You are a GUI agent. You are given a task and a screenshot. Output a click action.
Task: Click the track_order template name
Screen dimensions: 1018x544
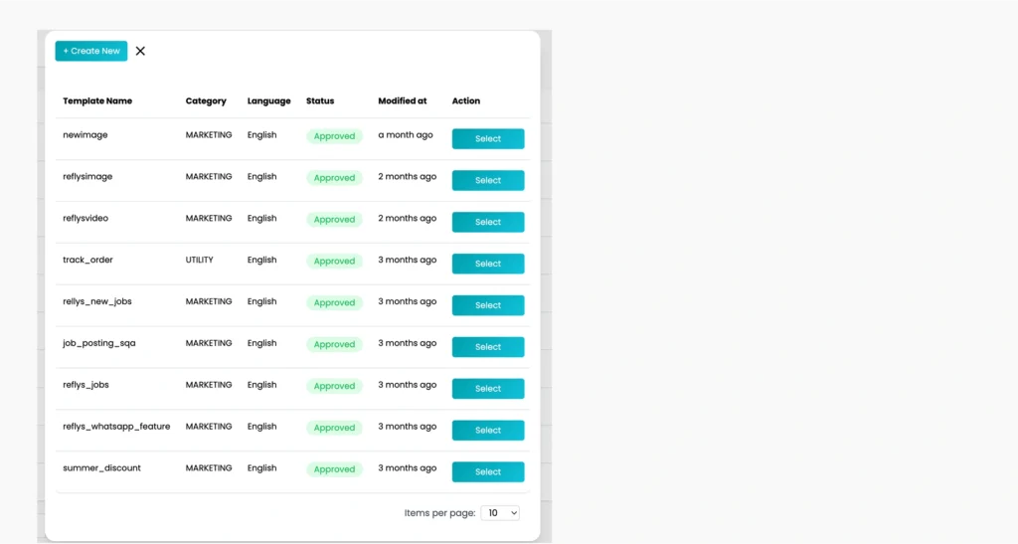(87, 260)
